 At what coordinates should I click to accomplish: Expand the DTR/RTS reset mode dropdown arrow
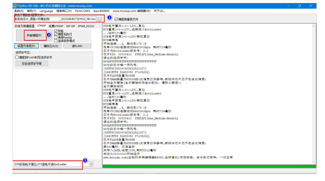(91, 164)
